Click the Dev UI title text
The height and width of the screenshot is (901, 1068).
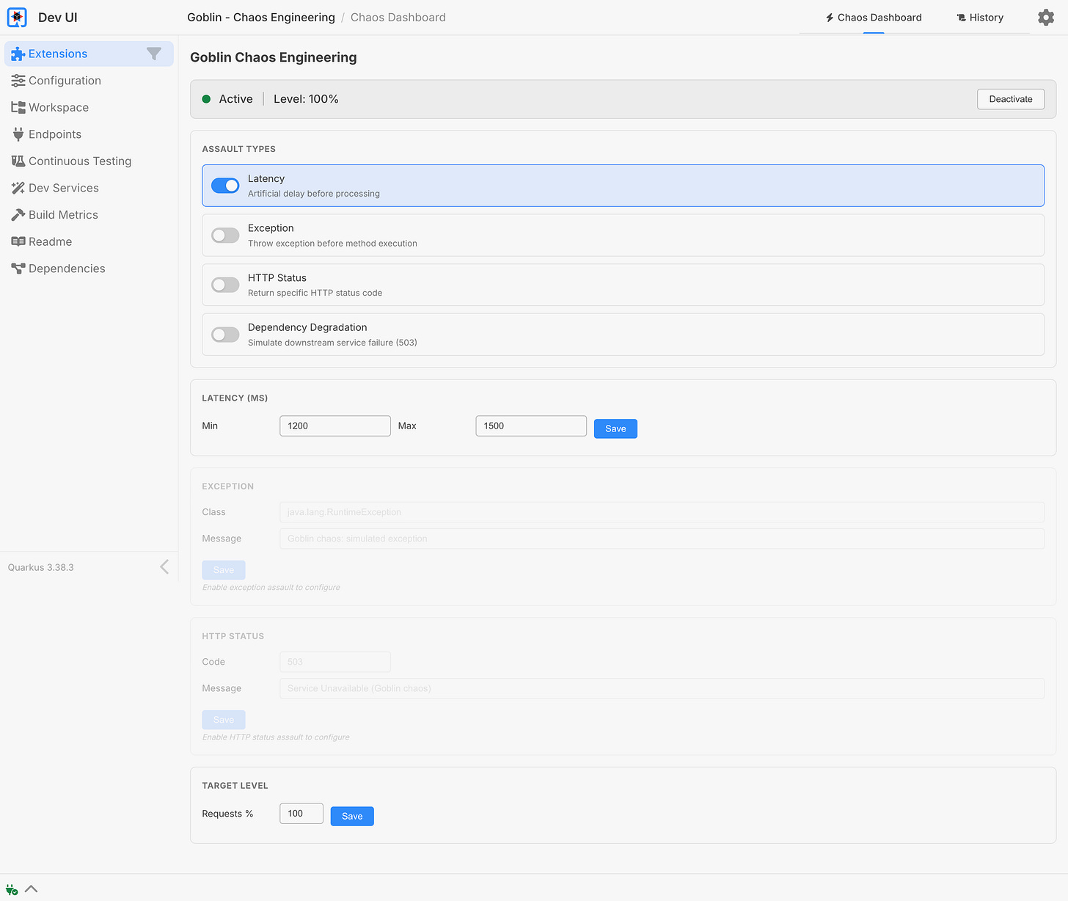tap(57, 18)
